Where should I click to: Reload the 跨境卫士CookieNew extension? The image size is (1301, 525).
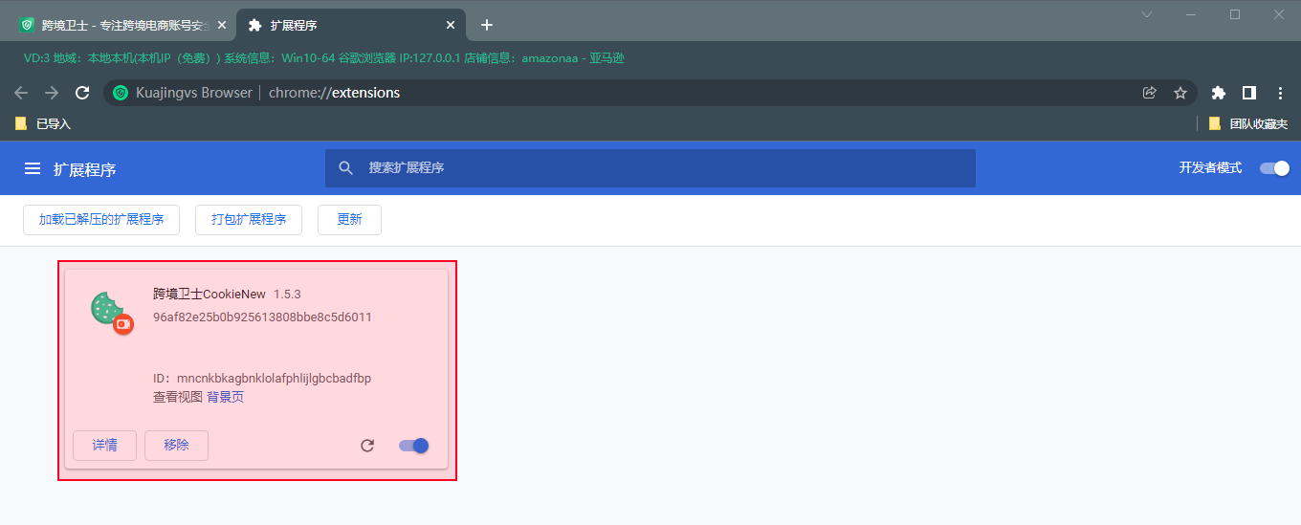pyautogui.click(x=367, y=446)
